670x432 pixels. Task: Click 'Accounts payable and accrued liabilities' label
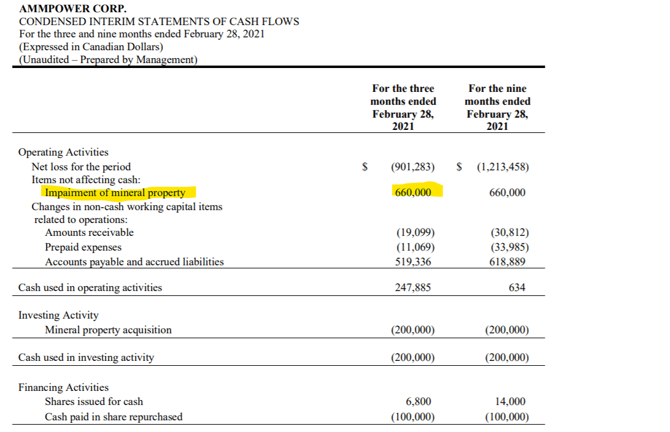130,260
